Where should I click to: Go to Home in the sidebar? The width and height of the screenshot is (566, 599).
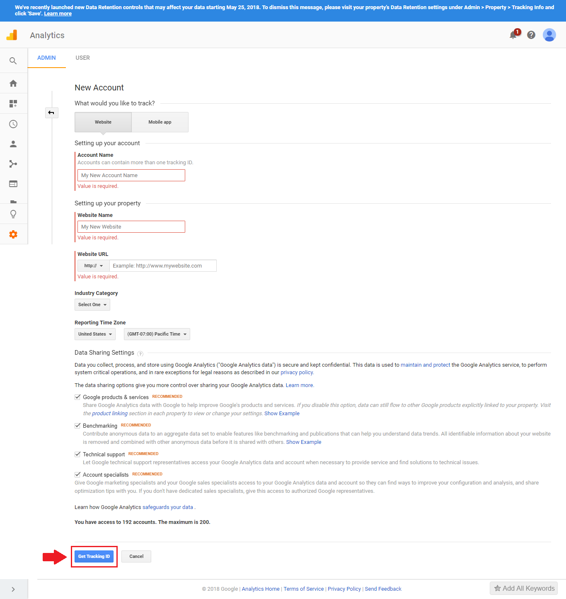pyautogui.click(x=13, y=83)
